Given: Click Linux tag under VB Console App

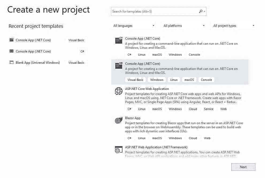Looking at the screenshot, I should pyautogui.click(x=174, y=80).
